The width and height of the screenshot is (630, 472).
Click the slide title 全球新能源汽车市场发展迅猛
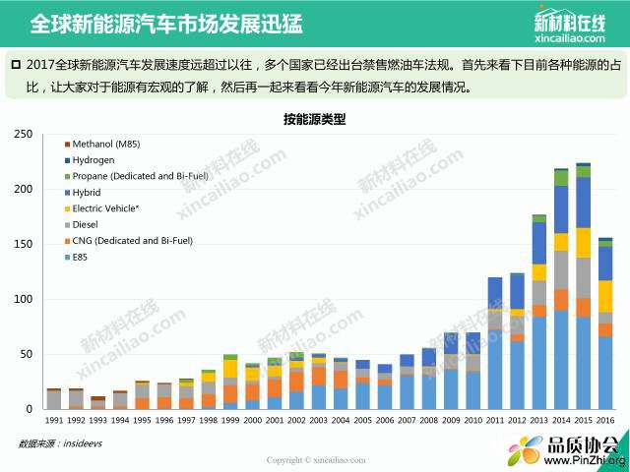[166, 24]
